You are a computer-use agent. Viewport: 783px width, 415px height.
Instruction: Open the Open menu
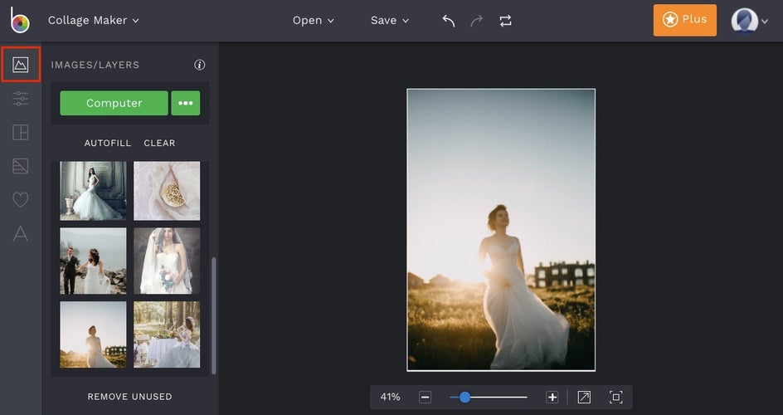(x=314, y=21)
